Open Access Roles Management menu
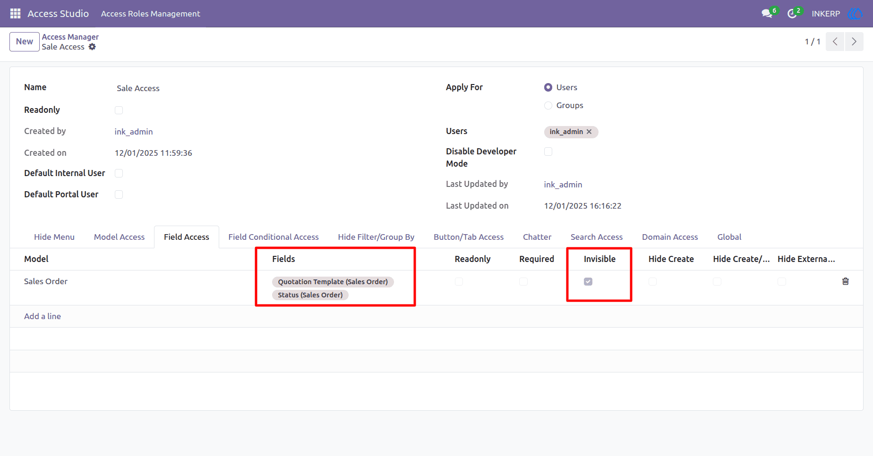Screen dimensions: 873x456 coord(151,14)
